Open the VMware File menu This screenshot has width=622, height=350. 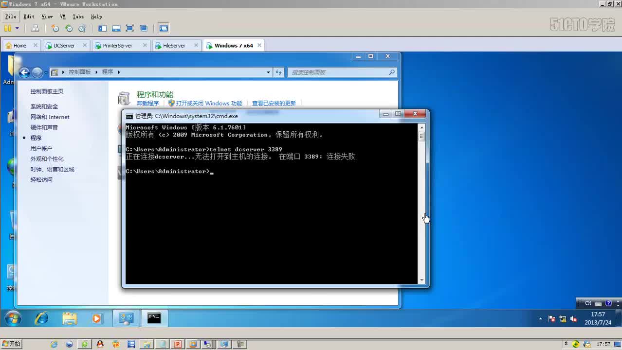tap(11, 17)
